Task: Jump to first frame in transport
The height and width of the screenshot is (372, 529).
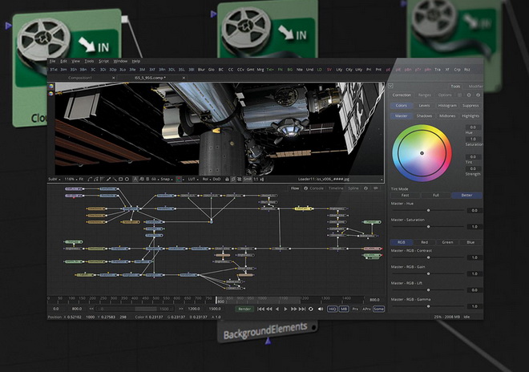Action: [x=260, y=309]
